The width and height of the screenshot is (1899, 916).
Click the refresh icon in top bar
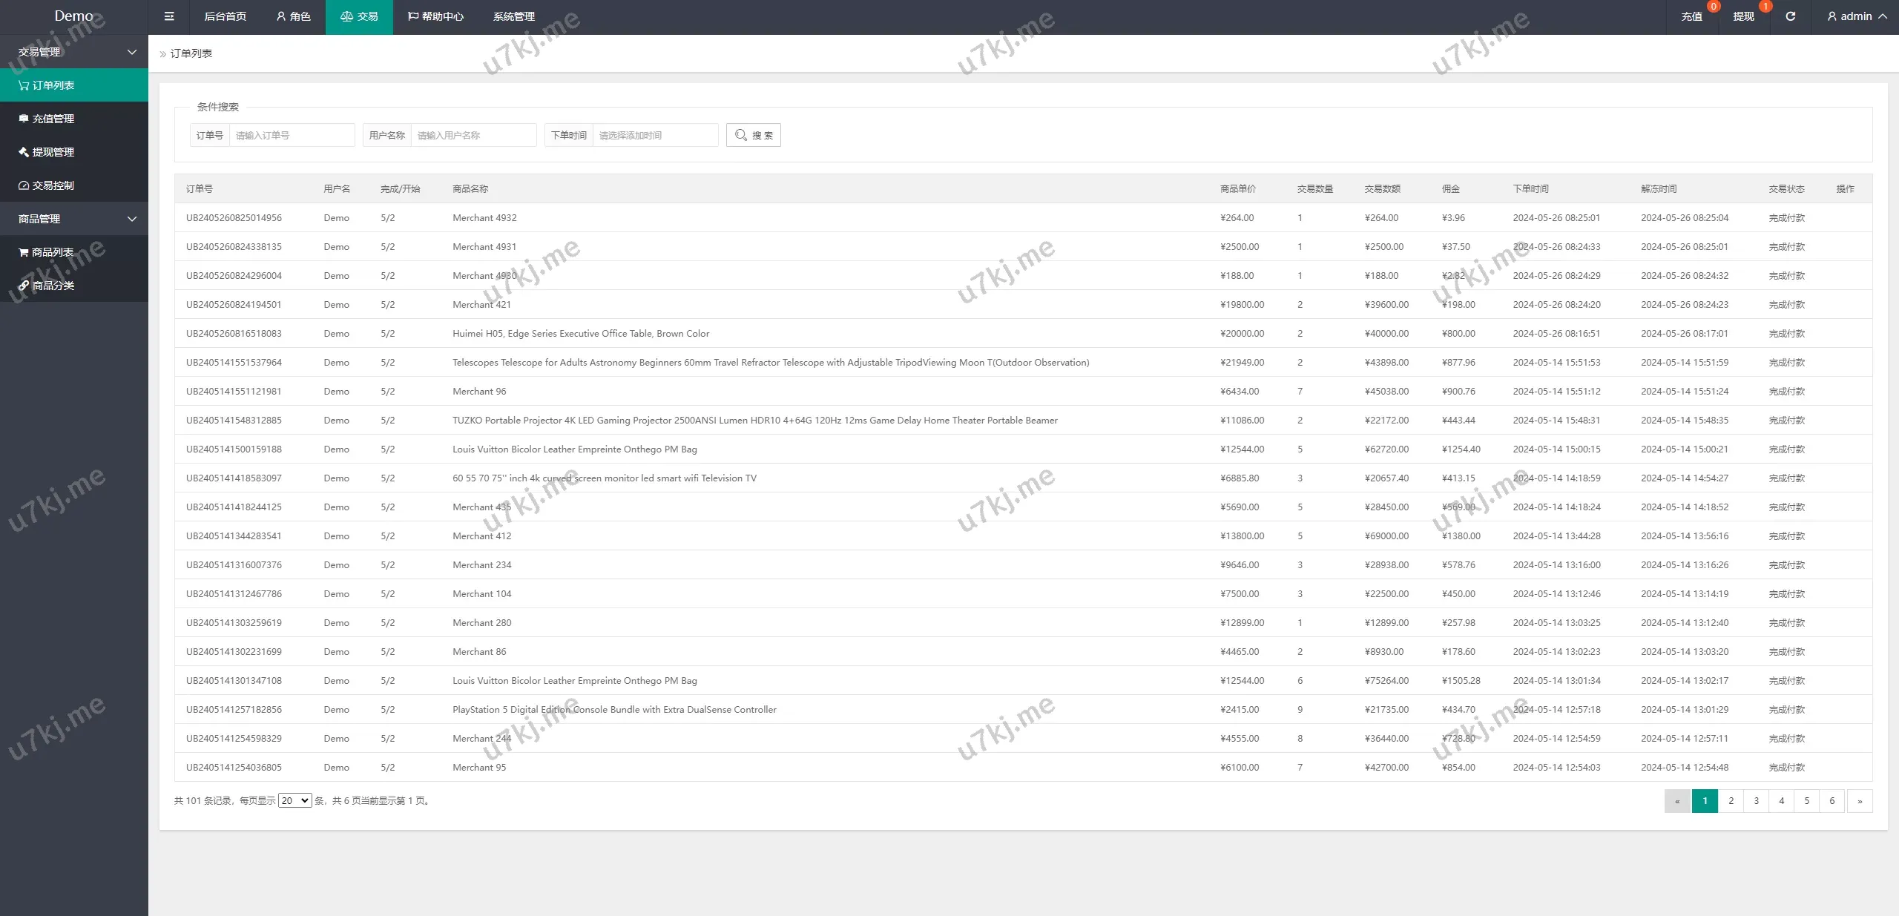click(1790, 16)
